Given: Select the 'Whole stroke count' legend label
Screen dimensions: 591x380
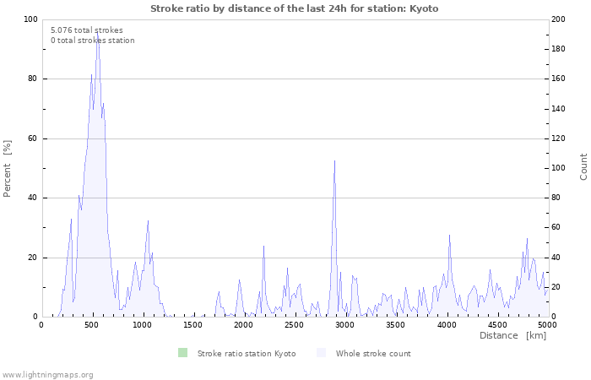Looking at the screenshot, I should click(x=372, y=353).
